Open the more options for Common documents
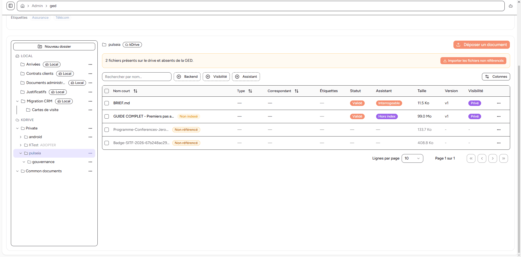Image resolution: width=521 pixels, height=257 pixels. (x=90, y=171)
